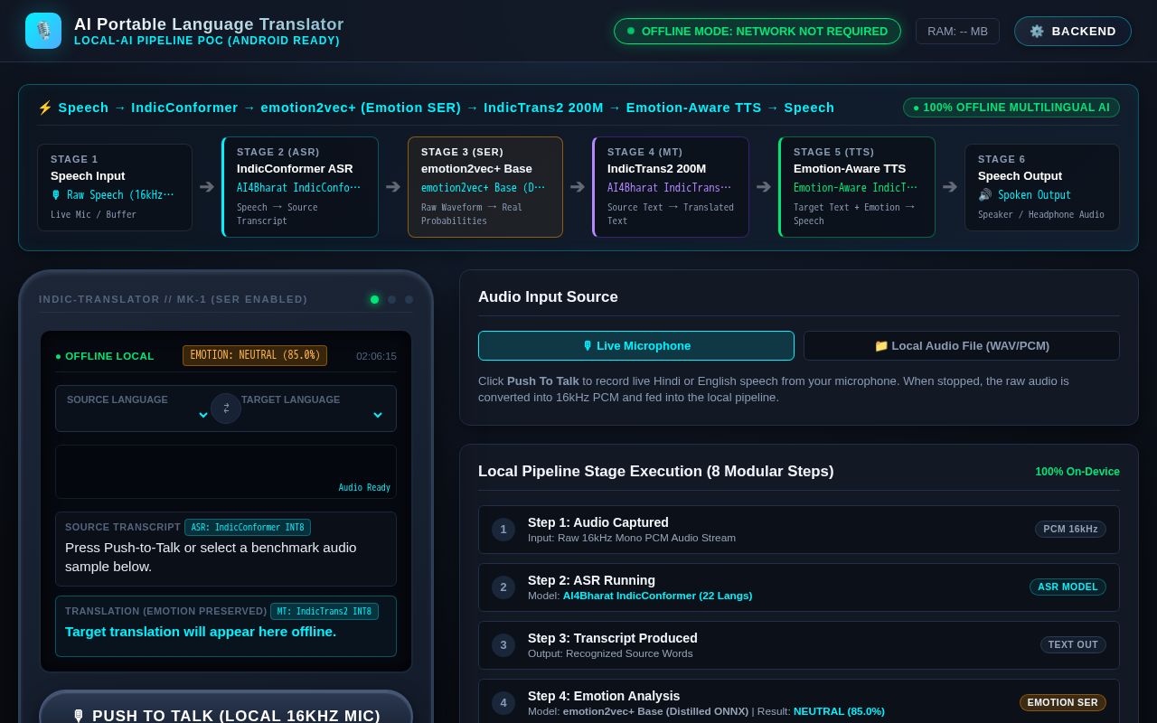
Task: Click the step number 3 circle
Action: (x=503, y=645)
